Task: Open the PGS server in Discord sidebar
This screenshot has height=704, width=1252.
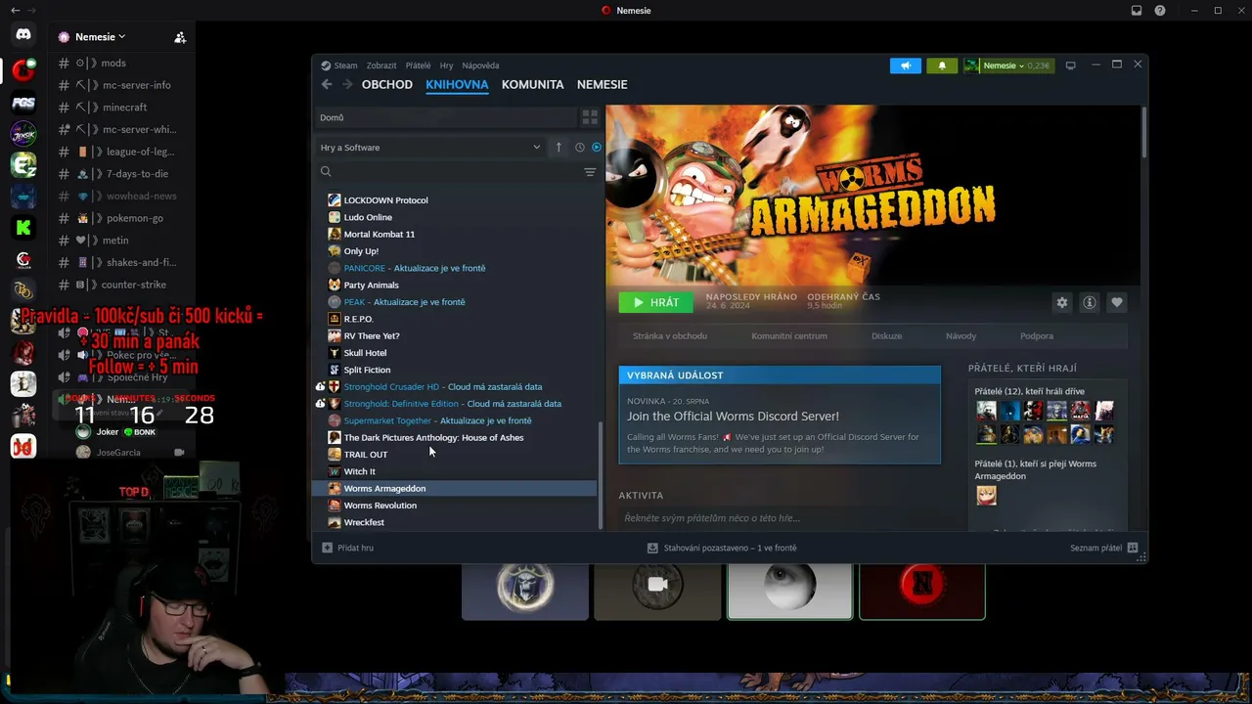Action: 23,102
